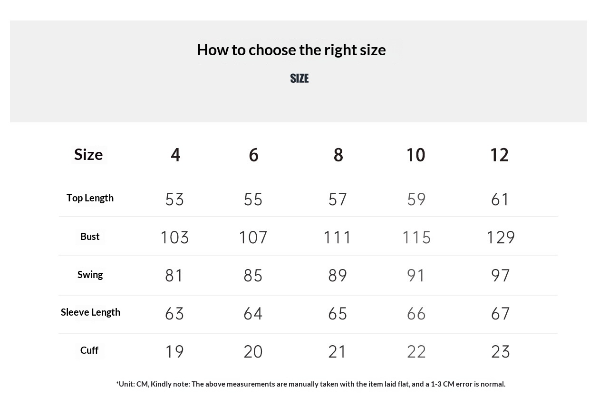The image size is (599, 398).
Task: Select the Swing value 89 for size 8
Action: (338, 275)
